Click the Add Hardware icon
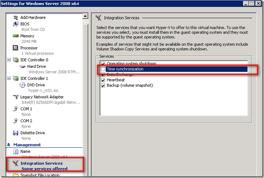The image size is (264, 178). tap(16, 18)
